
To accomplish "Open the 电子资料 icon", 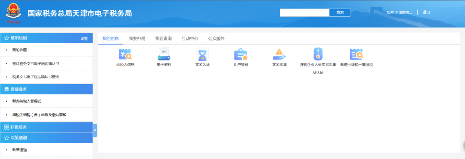I will tap(164, 54).
